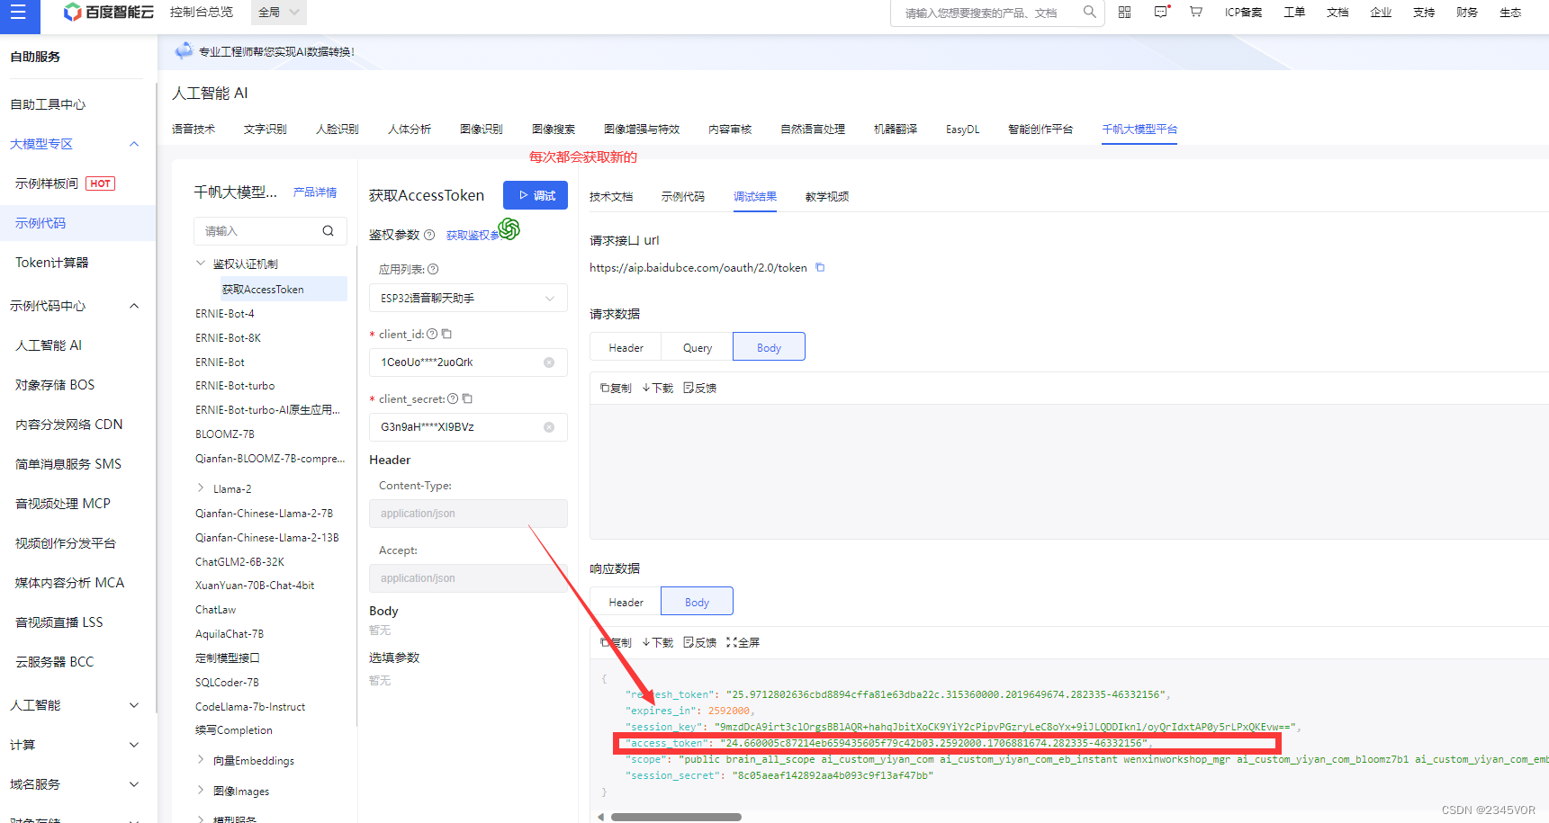Open 控制台总览 in the header
This screenshot has height=823, width=1549.
pyautogui.click(x=202, y=12)
